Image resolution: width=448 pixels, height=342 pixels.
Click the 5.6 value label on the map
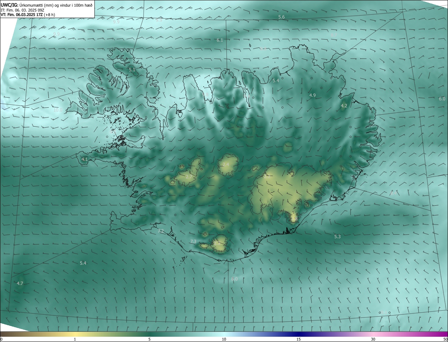coord(281,17)
